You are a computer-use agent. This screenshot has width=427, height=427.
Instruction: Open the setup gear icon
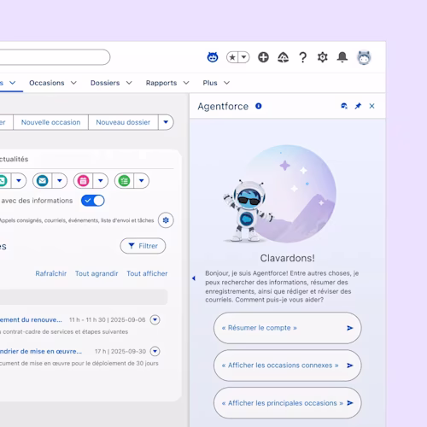(323, 57)
